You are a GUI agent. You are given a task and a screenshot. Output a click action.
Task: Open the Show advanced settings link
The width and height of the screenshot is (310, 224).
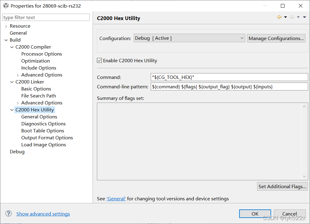43,213
